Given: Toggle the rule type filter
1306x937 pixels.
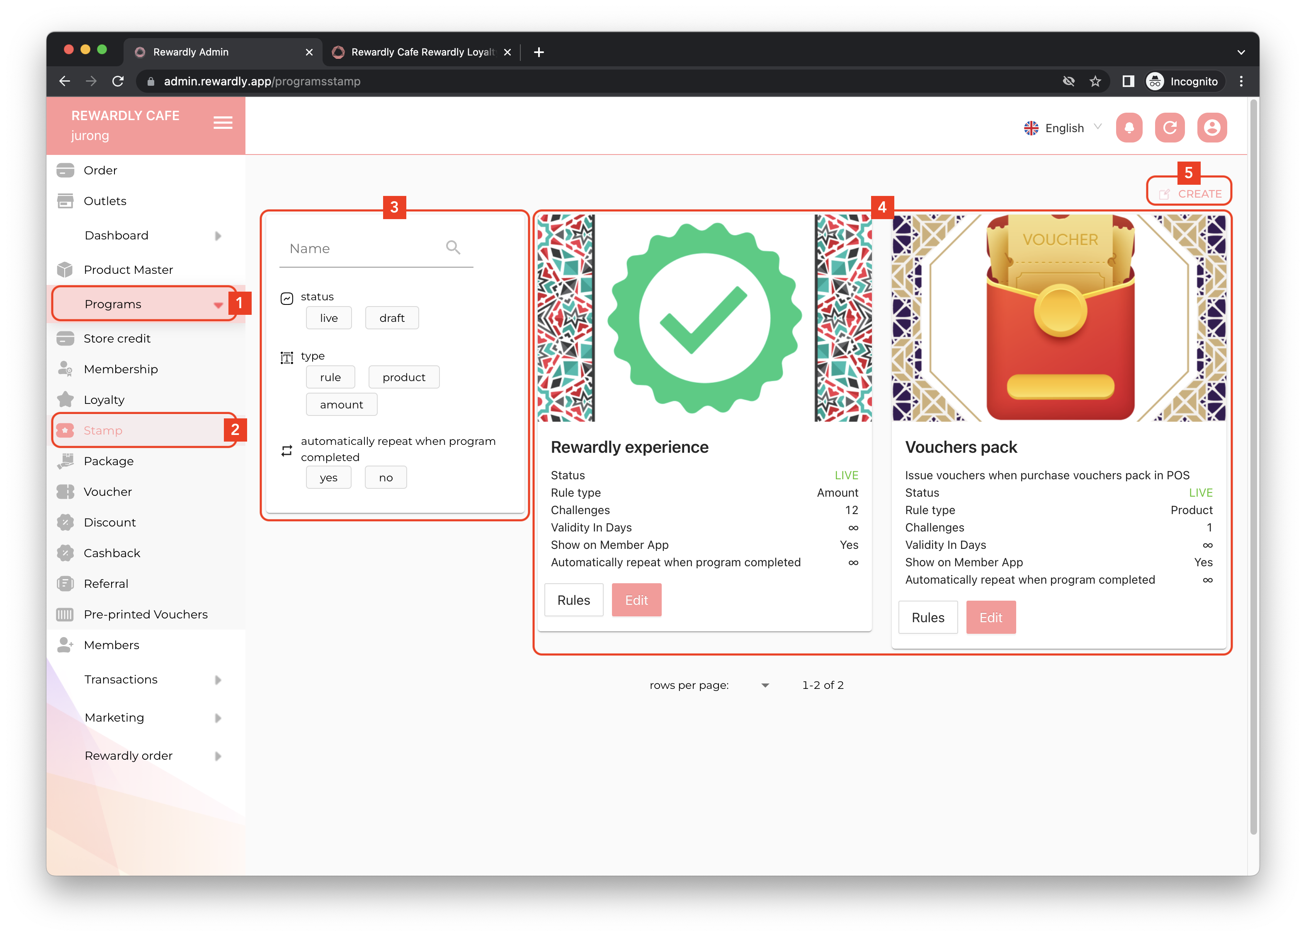Looking at the screenshot, I should tap(330, 377).
